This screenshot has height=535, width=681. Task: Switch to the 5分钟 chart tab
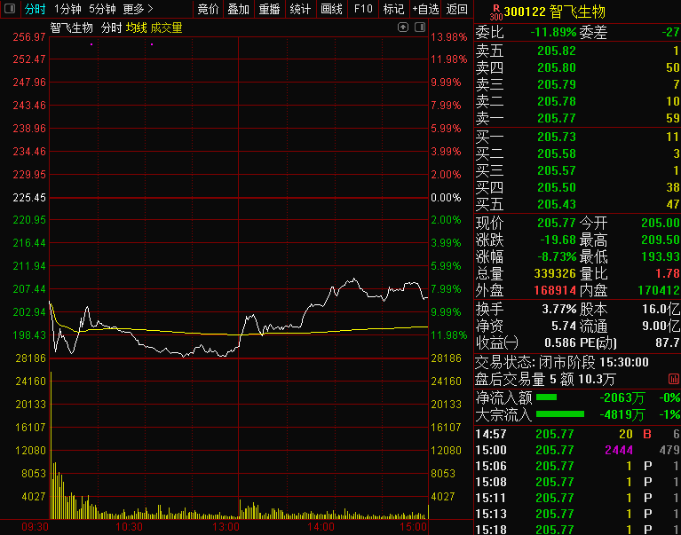[102, 9]
